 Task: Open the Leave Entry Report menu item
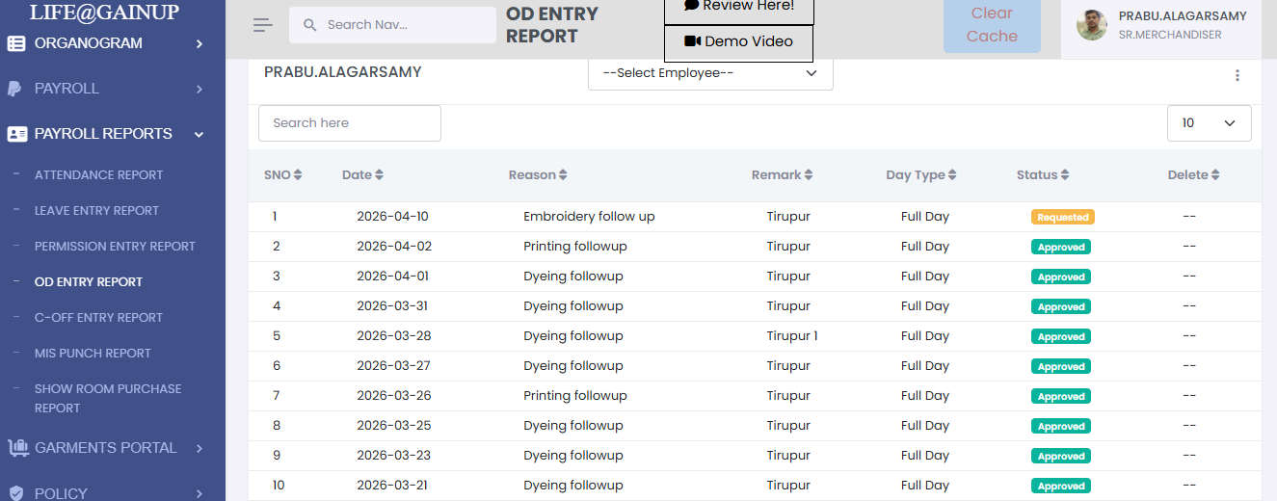[x=96, y=211]
